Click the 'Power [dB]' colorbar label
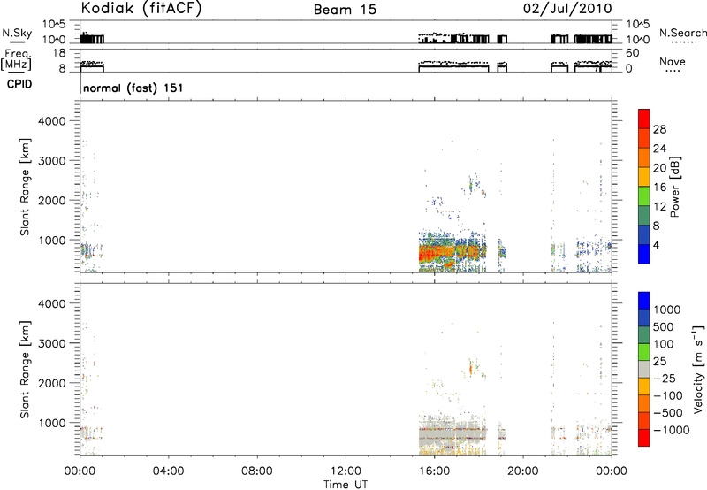Image resolution: width=707 pixels, height=490 pixels. click(674, 187)
